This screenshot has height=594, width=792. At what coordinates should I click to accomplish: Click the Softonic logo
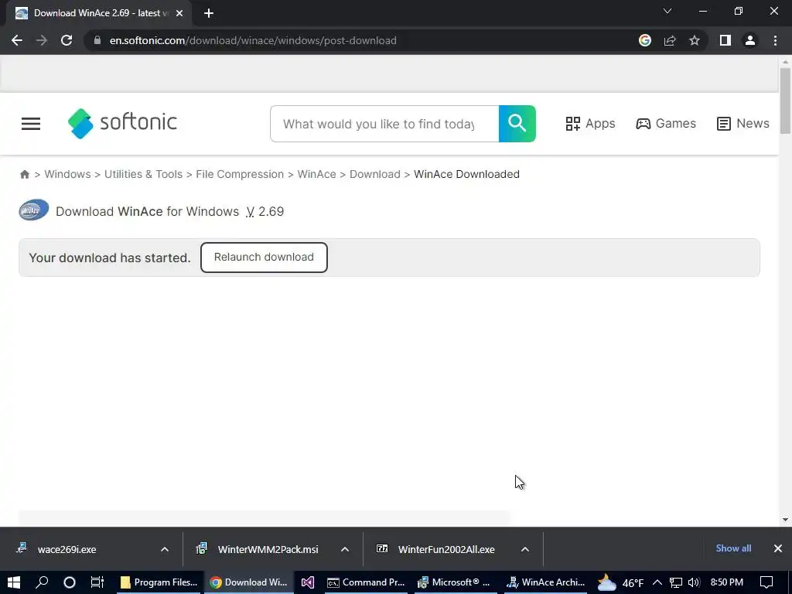(x=122, y=123)
